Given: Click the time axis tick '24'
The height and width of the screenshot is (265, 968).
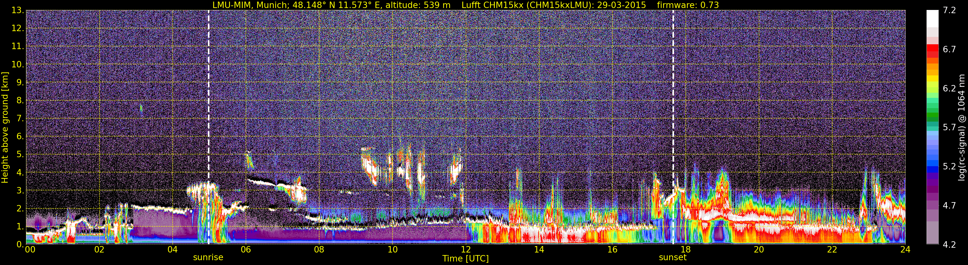Looking at the screenshot, I should click(905, 250).
